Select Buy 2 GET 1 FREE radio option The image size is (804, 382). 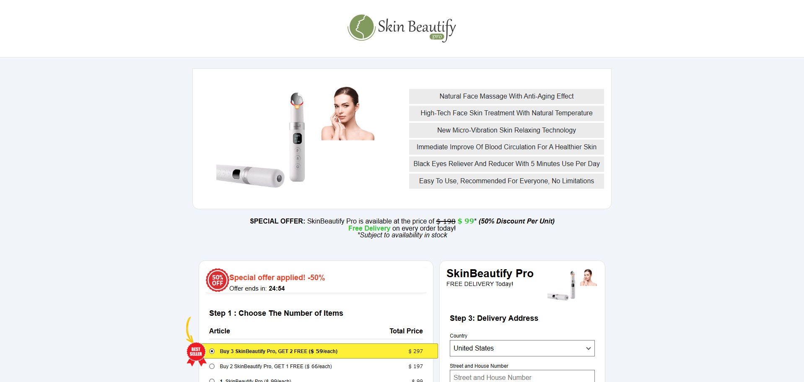click(x=212, y=366)
